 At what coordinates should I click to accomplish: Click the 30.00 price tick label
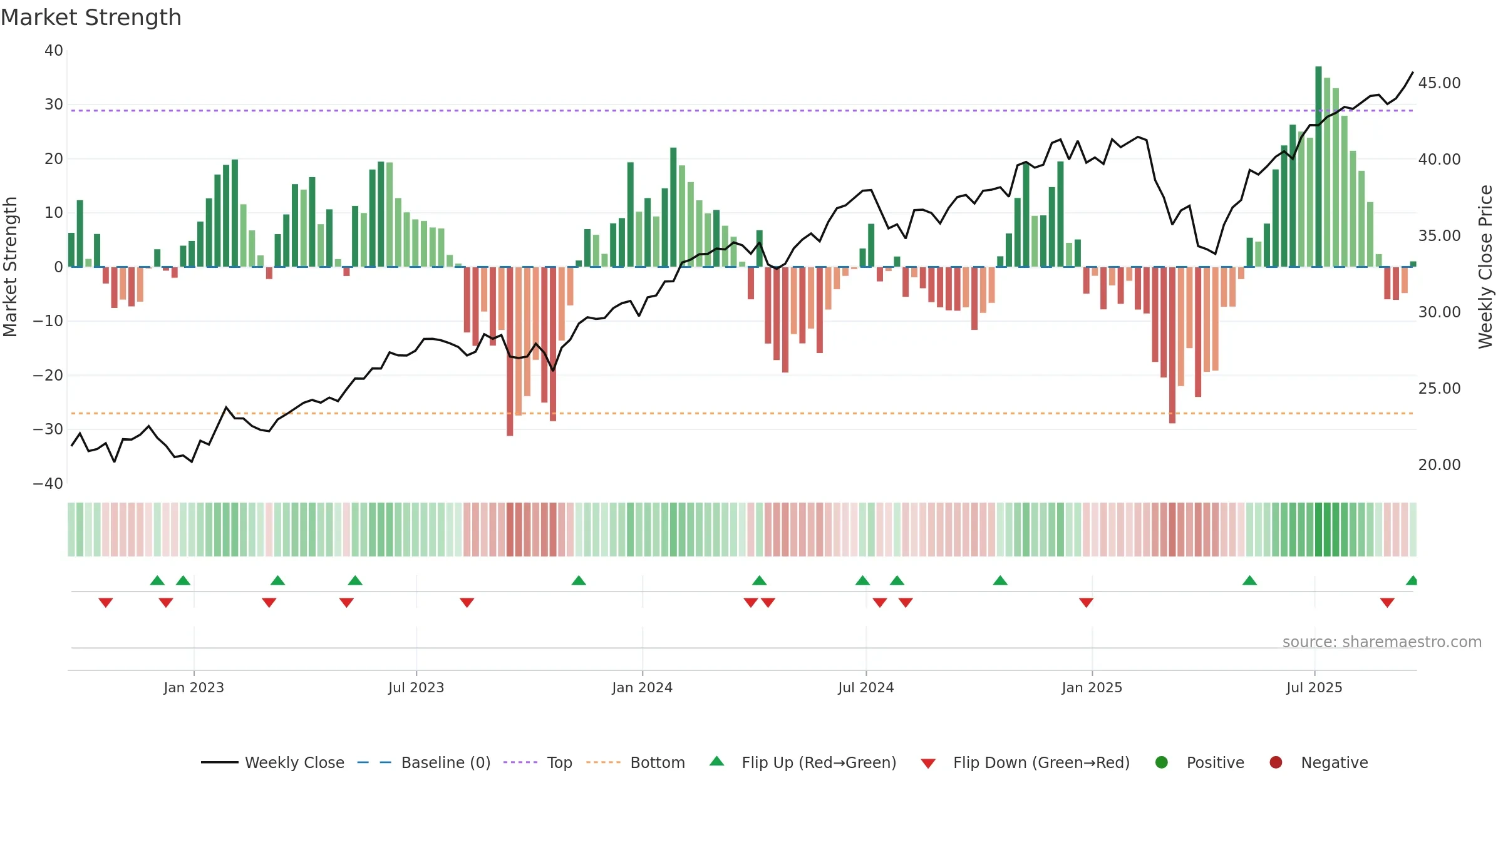[1439, 312]
